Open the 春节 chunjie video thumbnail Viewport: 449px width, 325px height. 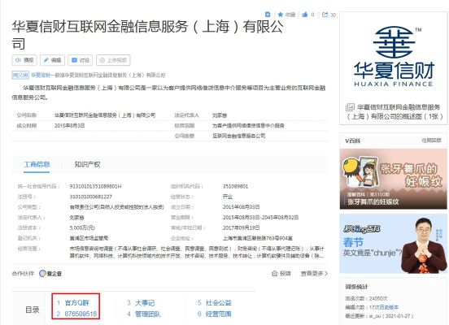point(393,244)
